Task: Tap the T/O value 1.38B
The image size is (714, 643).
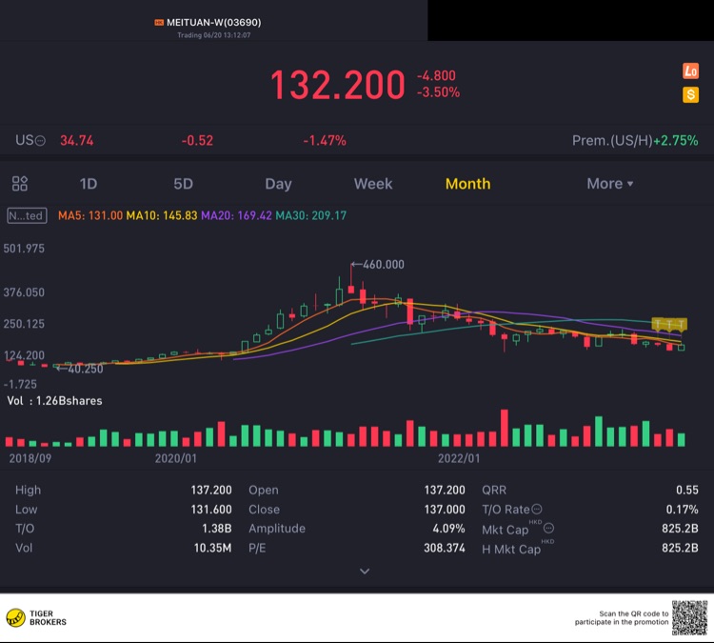Action: click(217, 529)
